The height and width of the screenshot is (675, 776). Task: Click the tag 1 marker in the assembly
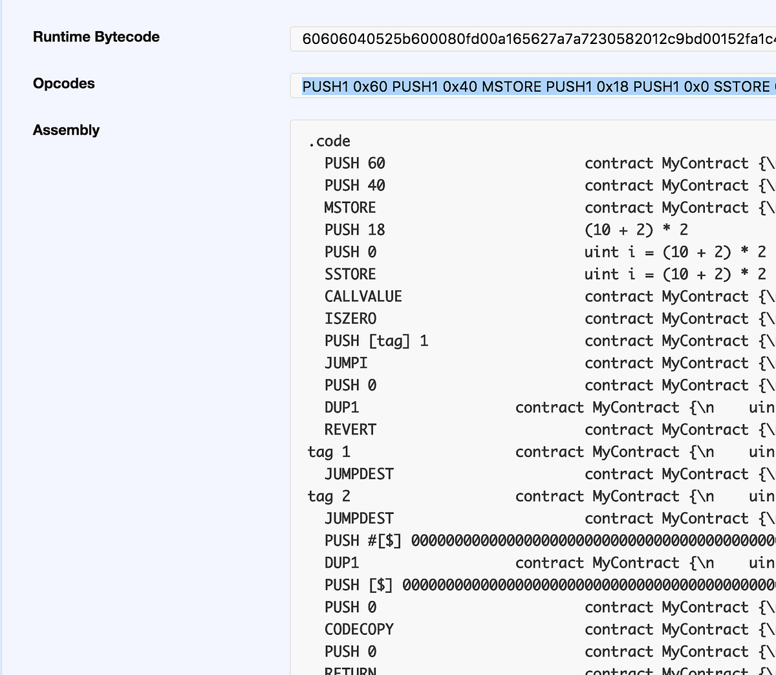click(329, 451)
